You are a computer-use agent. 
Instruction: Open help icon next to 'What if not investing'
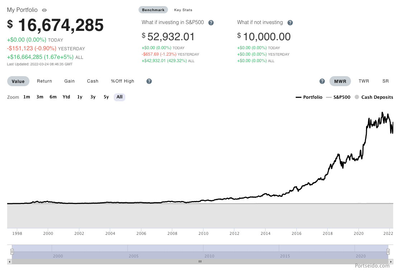tap(290, 22)
